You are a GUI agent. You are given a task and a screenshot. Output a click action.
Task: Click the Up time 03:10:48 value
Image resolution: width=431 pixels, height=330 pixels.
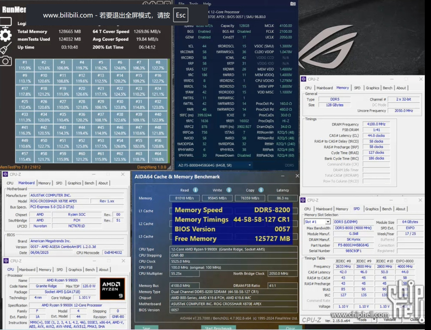click(x=70, y=47)
